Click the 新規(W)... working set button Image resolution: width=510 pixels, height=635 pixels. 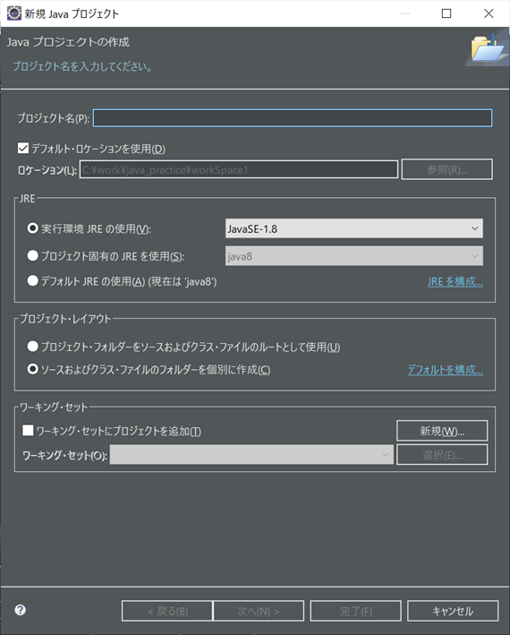(x=442, y=431)
